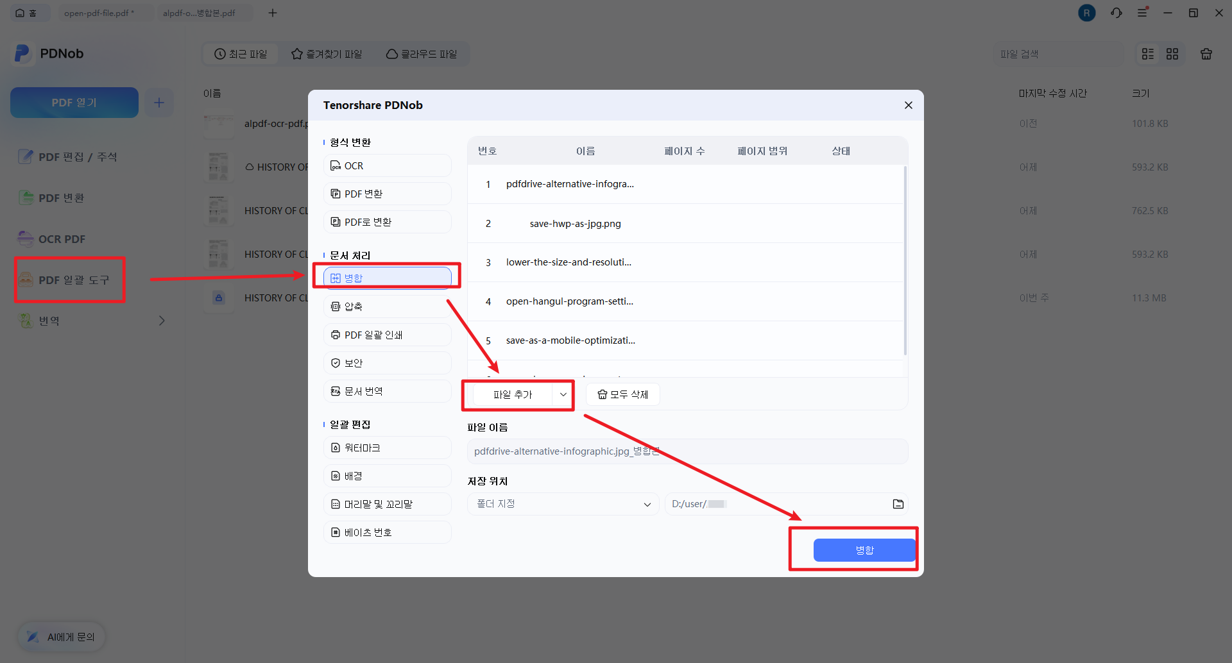
Task: Click the 11.3 MB file size entry
Action: pos(1149,298)
